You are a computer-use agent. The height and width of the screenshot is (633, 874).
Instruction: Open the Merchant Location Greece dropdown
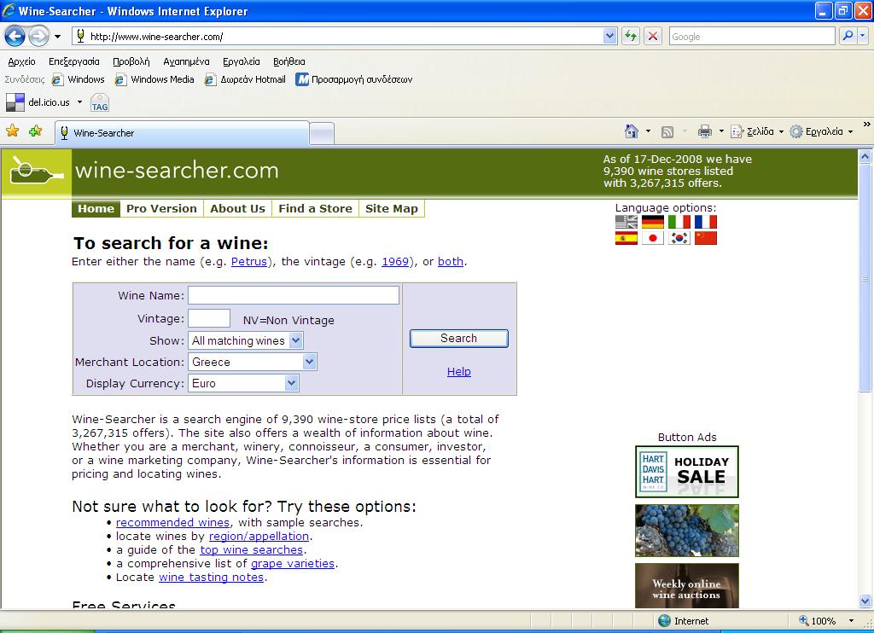pos(253,363)
